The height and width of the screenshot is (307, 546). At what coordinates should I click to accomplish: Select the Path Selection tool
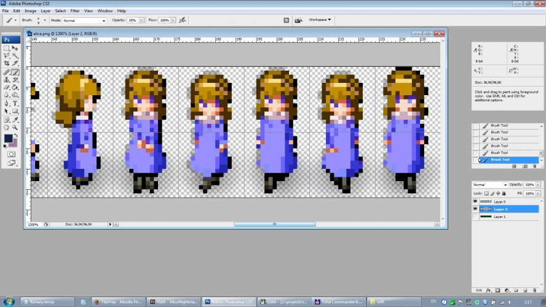point(7,111)
